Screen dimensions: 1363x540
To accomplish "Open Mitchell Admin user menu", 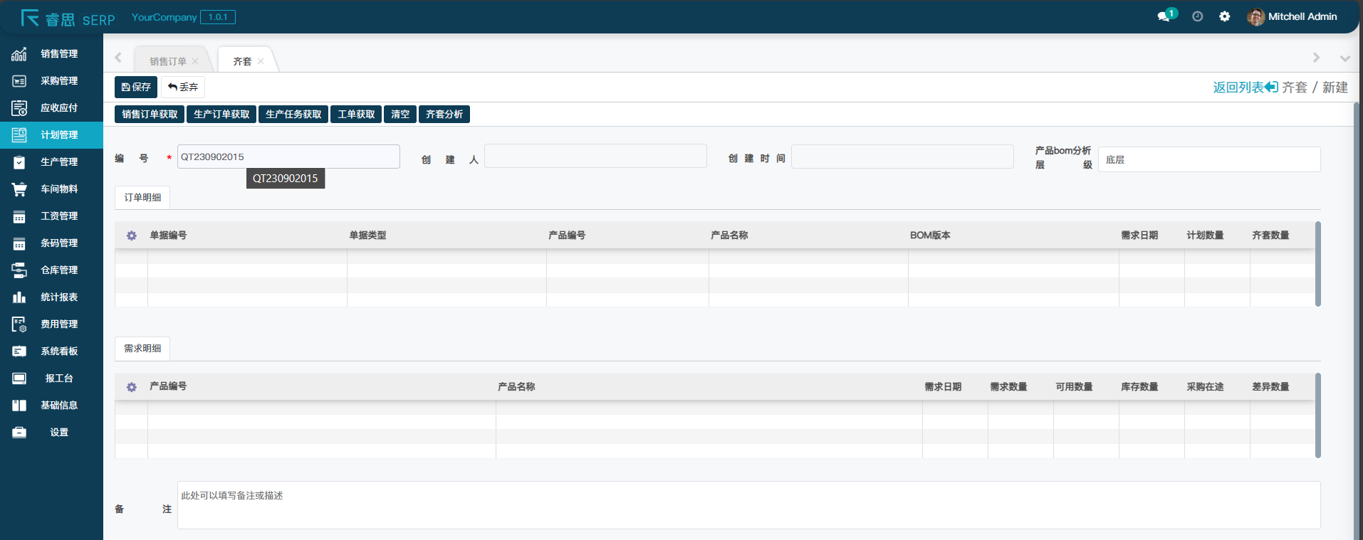I will [1292, 16].
